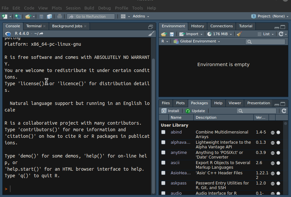Click the load workspace icon in Environment
The width and height of the screenshot is (291, 197).
[164, 34]
